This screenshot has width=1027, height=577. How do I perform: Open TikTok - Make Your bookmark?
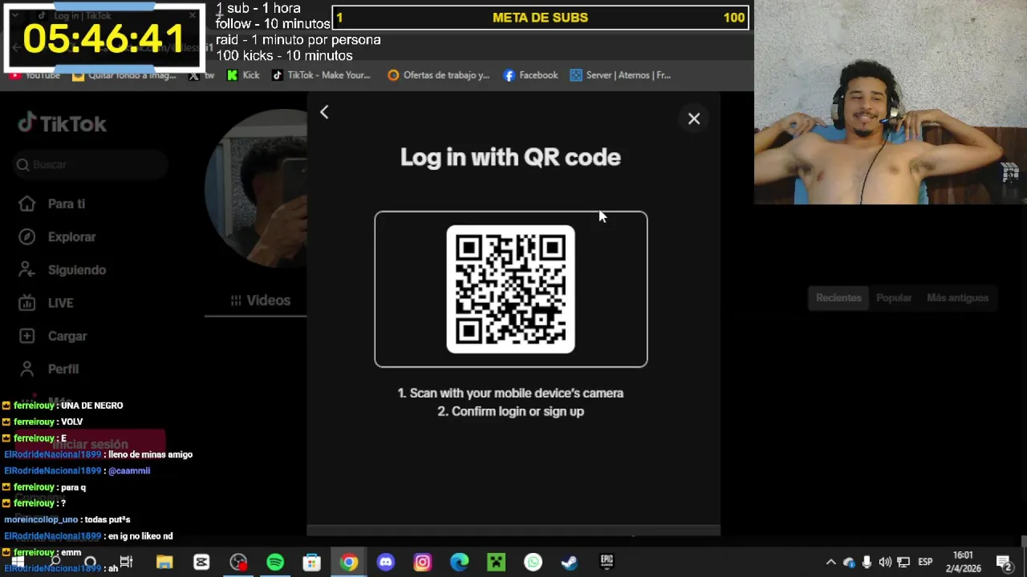click(321, 75)
